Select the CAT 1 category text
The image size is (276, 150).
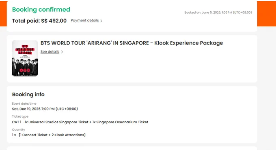point(17,122)
